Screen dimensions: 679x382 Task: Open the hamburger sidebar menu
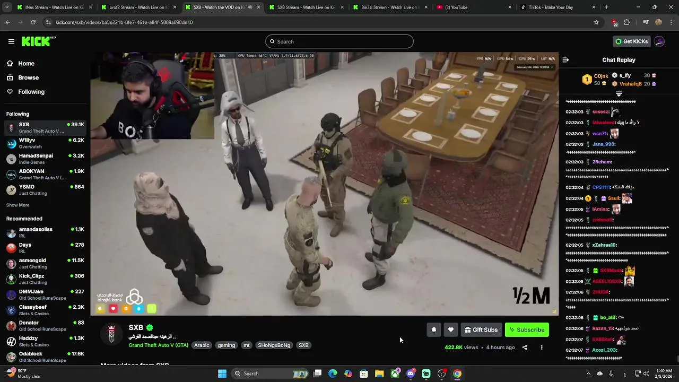11,41
